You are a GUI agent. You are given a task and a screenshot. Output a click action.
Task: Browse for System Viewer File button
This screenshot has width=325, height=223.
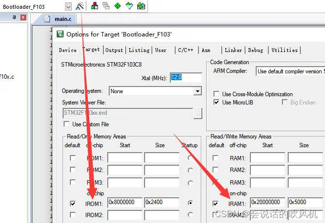[x=198, y=113]
